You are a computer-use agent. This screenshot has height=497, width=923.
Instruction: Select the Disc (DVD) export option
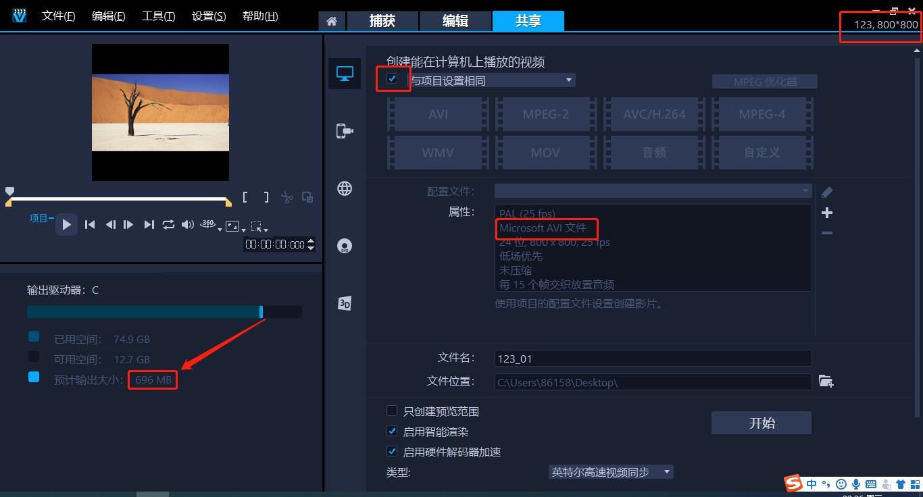[x=345, y=246]
